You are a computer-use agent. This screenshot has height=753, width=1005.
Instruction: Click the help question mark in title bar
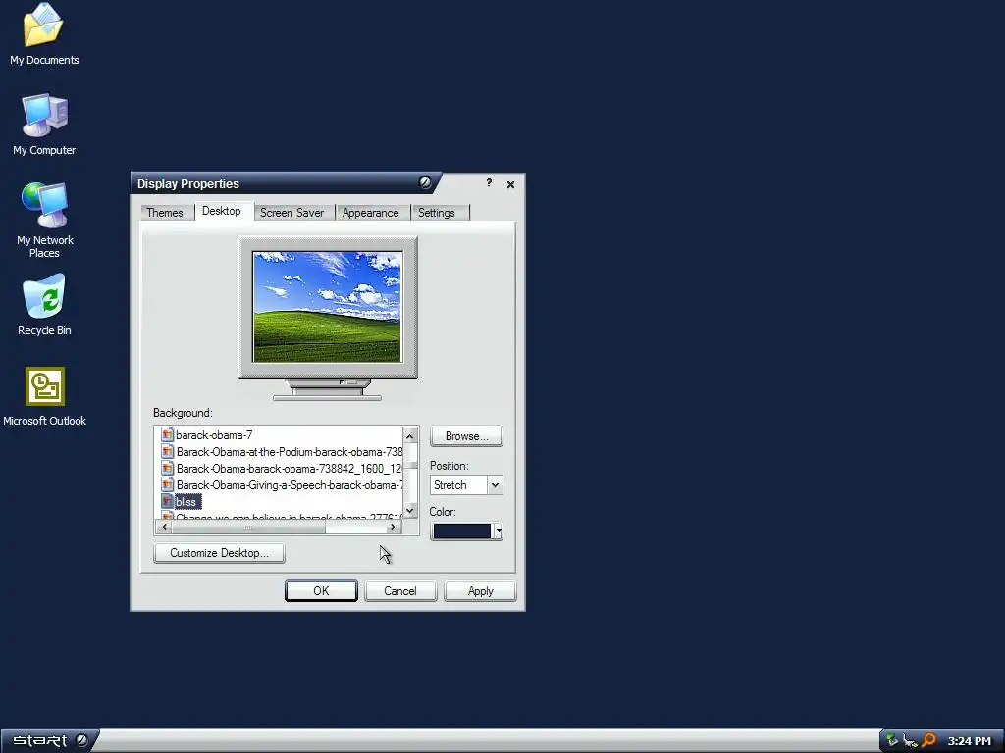pyautogui.click(x=489, y=183)
